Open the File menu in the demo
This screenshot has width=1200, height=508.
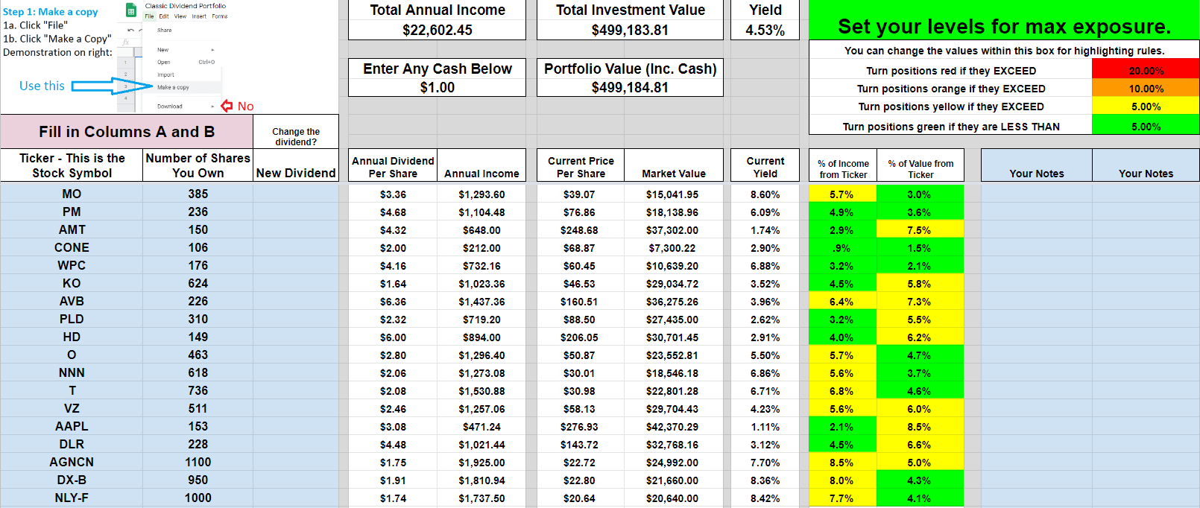tap(149, 16)
